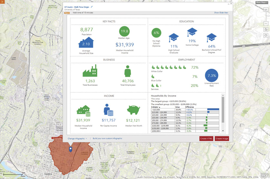This screenshot has width=270, height=179.
Task: Click the locate icon below the home button
Action: [x=266, y=36]
